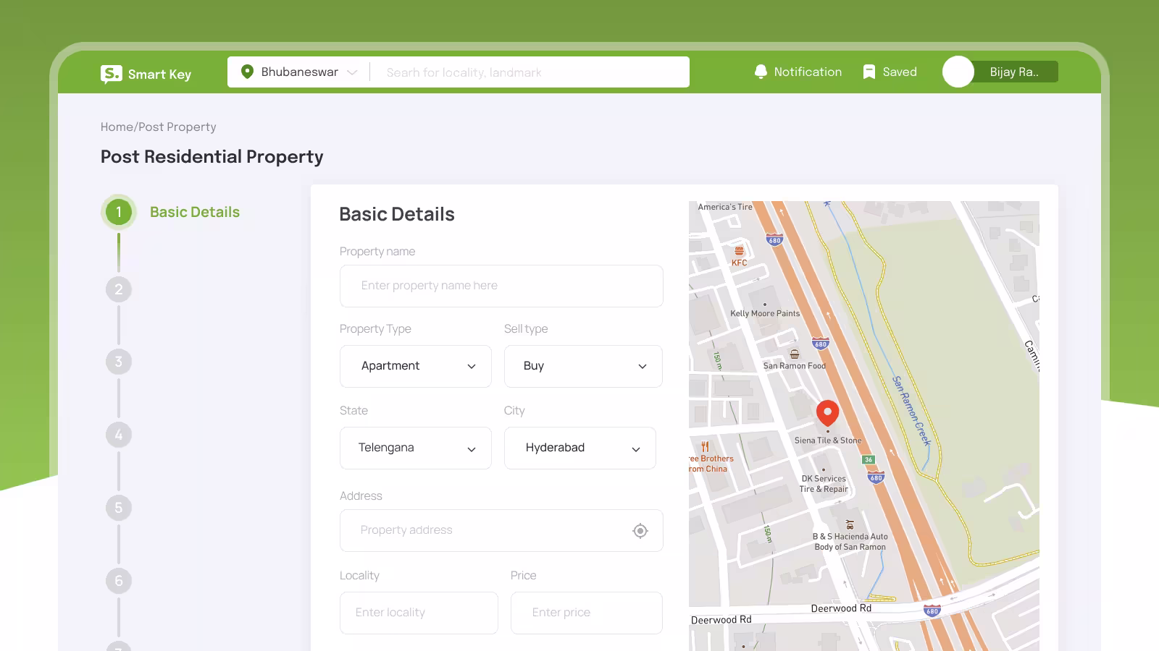This screenshot has width=1159, height=651.
Task: Focus the locality, landmark search field
Action: pyautogui.click(x=531, y=72)
